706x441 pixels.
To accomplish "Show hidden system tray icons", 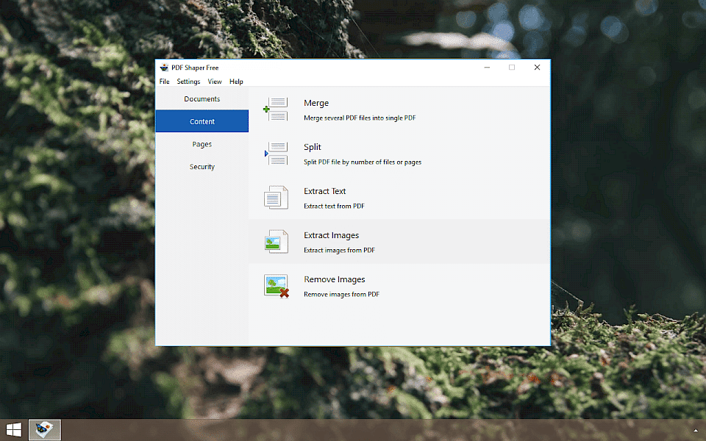I will [696, 431].
